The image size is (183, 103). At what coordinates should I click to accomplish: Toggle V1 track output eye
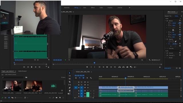88,88
